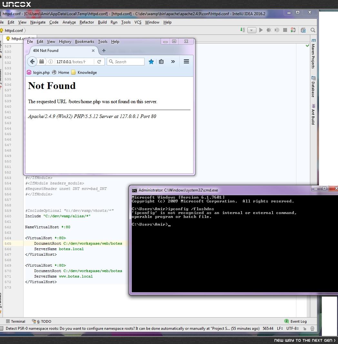Open the Knowledge bookmarks folder

coord(84,73)
